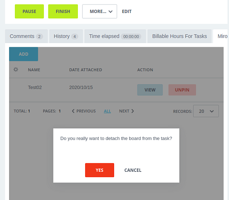The image size is (229, 200).
Task: Click the green PAUSE button
Action: coord(29,11)
